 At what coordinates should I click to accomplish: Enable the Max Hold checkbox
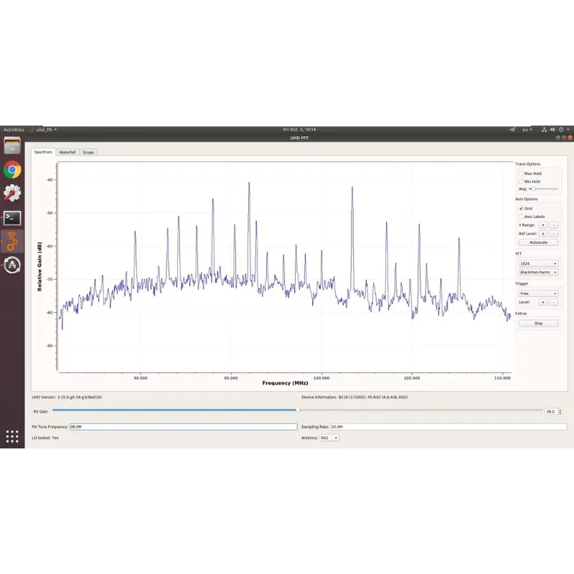[x=521, y=174]
